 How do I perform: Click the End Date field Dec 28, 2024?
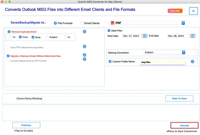(x=178, y=36)
